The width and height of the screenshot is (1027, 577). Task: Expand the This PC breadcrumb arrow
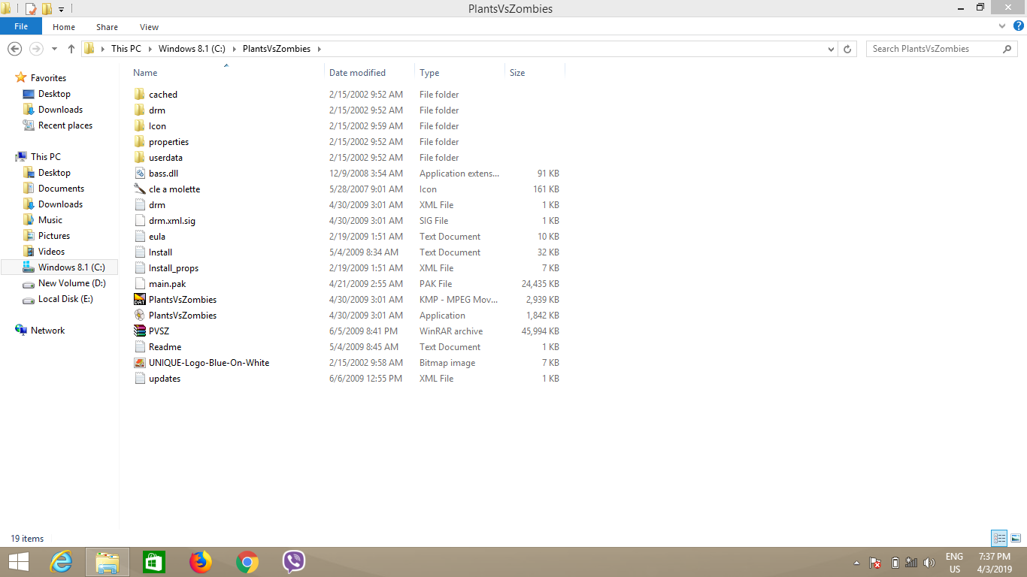click(x=149, y=49)
